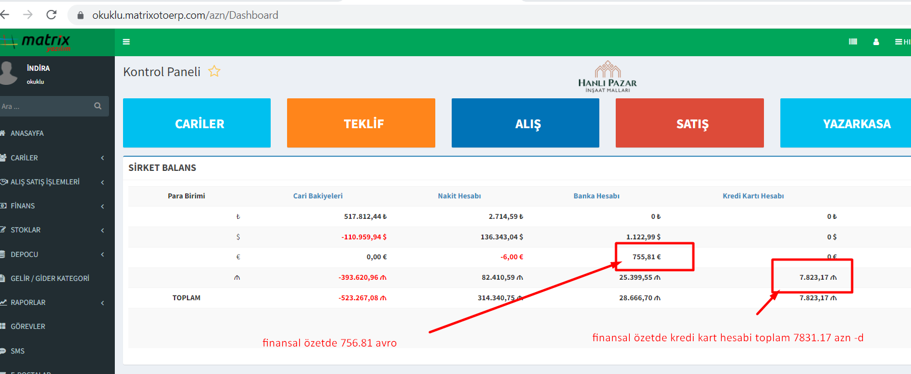Click the orange TEKLİF tile
This screenshot has width=911, height=374.
[x=361, y=123]
